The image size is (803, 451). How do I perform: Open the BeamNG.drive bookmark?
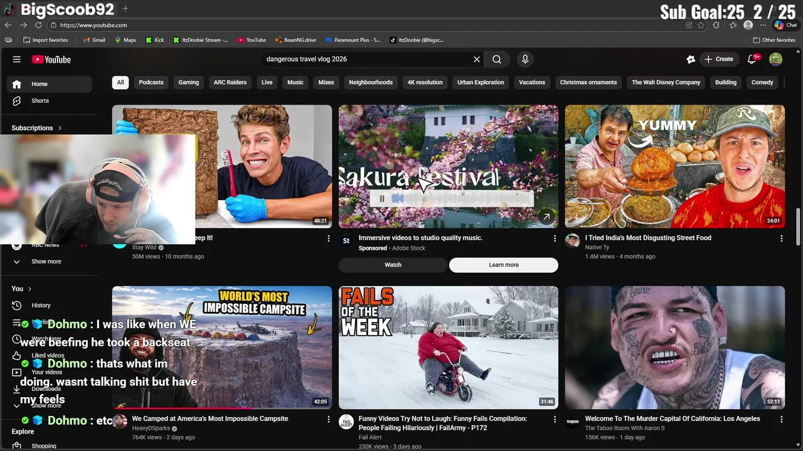pyautogui.click(x=295, y=40)
